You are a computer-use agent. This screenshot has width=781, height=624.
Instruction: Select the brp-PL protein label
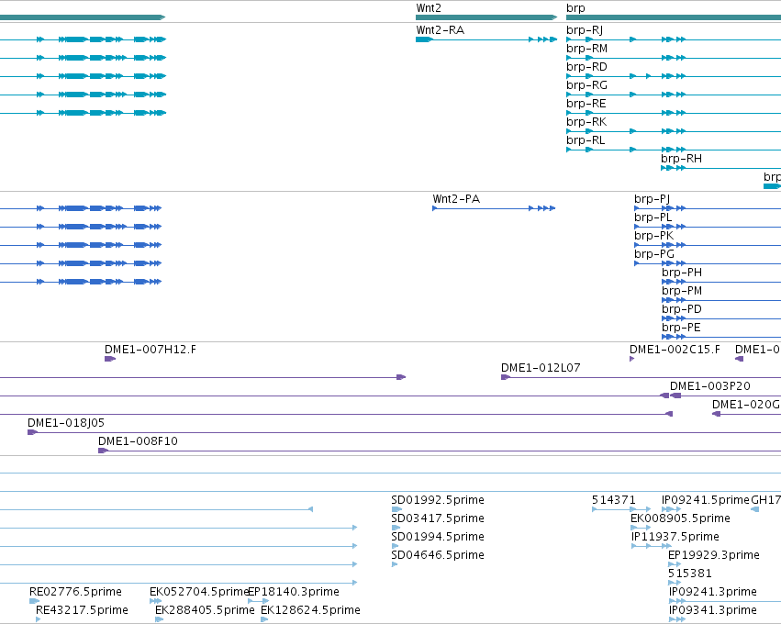(x=653, y=217)
